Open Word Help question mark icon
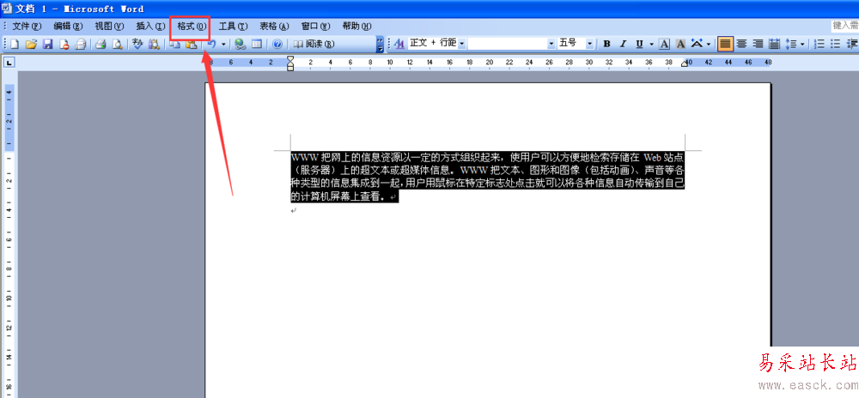Viewport: 859px width, 398px height. [x=277, y=45]
